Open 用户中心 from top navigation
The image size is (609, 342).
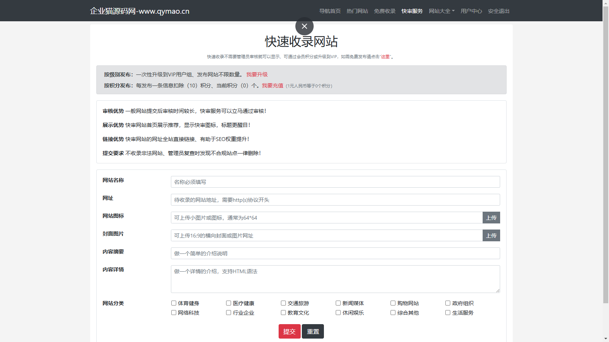[471, 11]
